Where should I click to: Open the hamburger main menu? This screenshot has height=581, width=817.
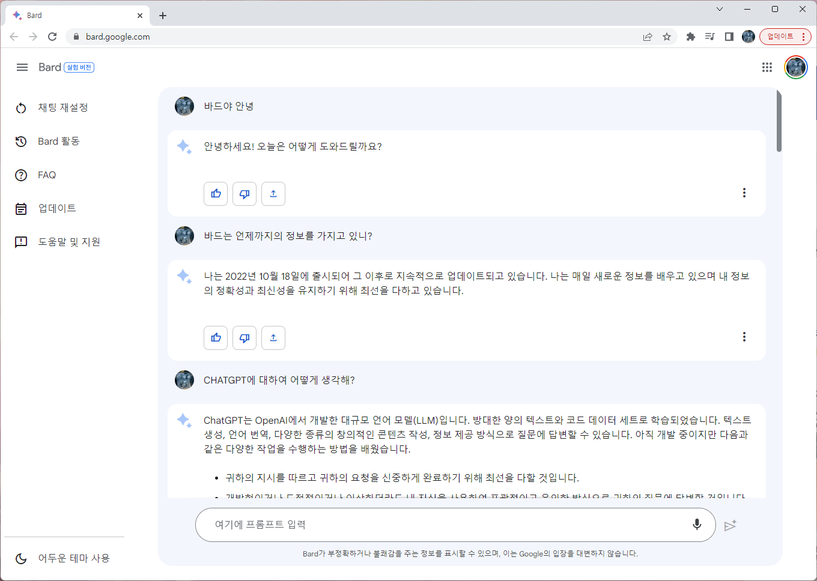pos(22,67)
